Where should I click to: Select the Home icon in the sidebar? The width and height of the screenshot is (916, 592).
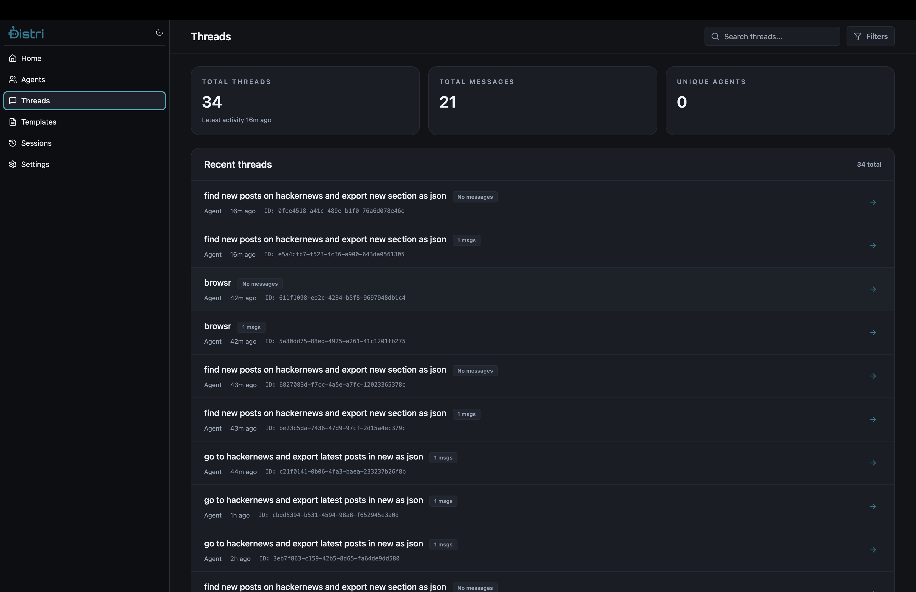[13, 58]
